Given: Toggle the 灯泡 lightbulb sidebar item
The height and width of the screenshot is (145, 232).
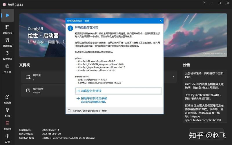Looking at the screenshot, I should [x=8, y=113].
